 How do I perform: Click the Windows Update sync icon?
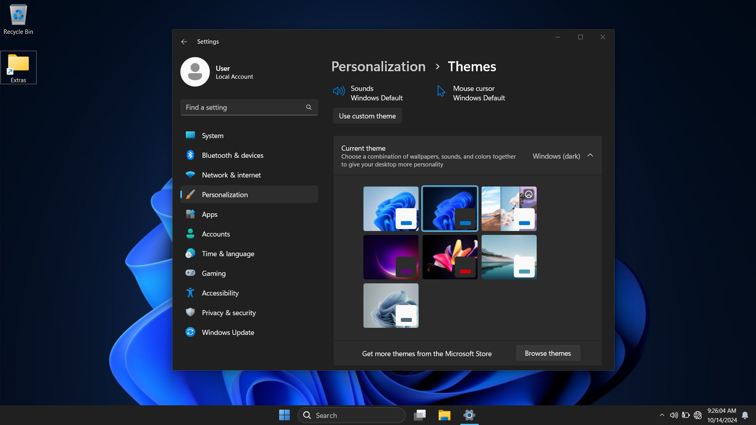click(190, 332)
